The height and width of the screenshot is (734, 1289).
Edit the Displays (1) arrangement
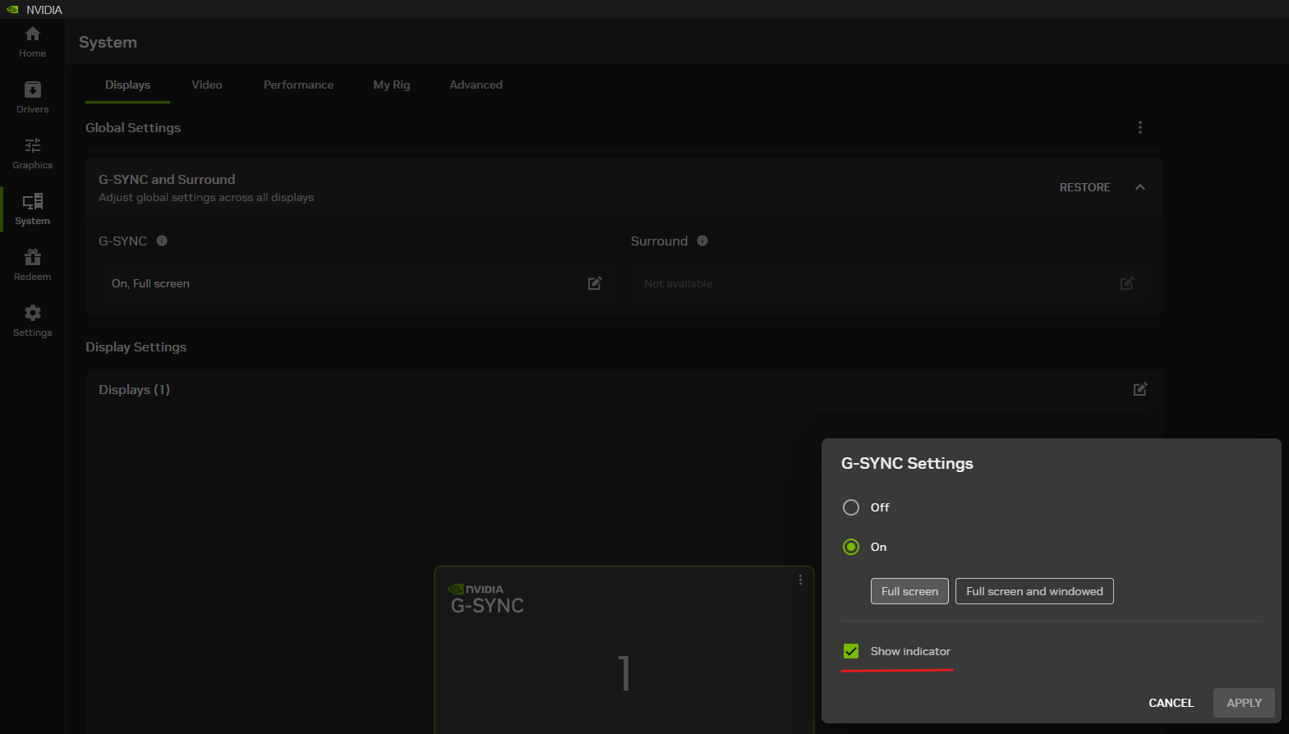click(1140, 389)
